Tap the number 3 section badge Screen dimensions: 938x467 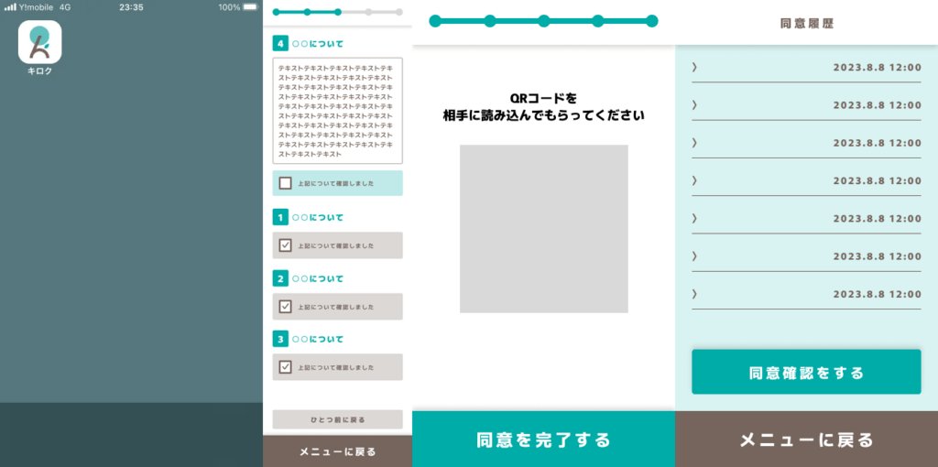(280, 339)
